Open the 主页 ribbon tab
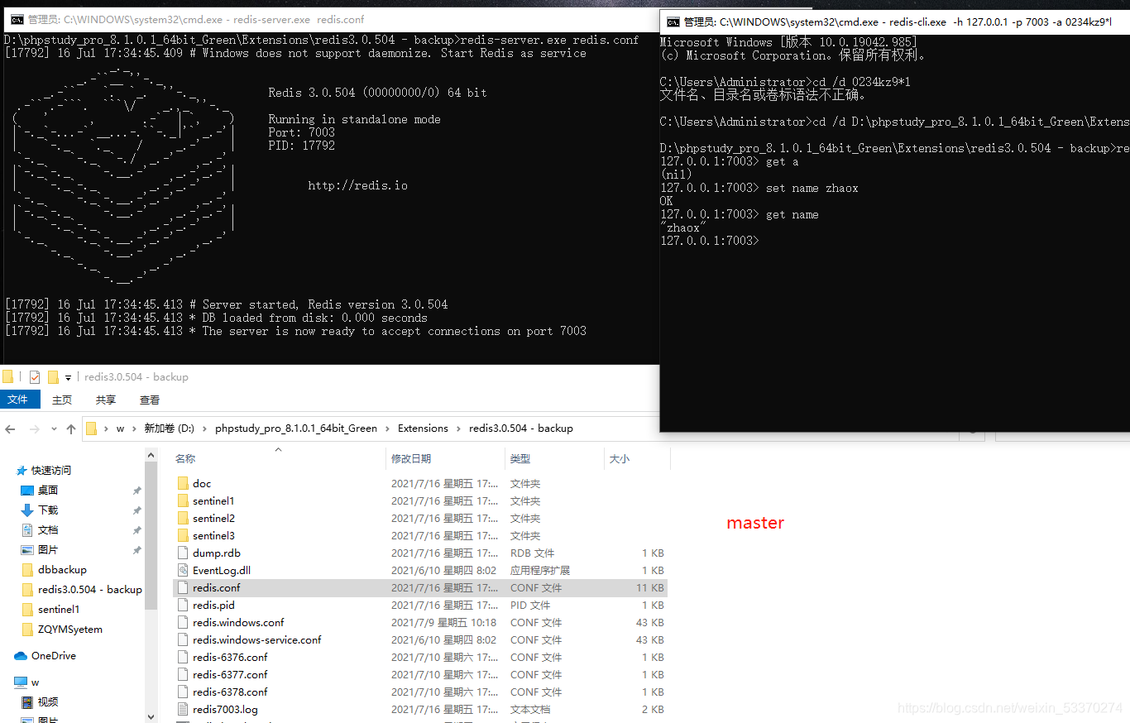Image resolution: width=1130 pixels, height=723 pixels. [62, 400]
